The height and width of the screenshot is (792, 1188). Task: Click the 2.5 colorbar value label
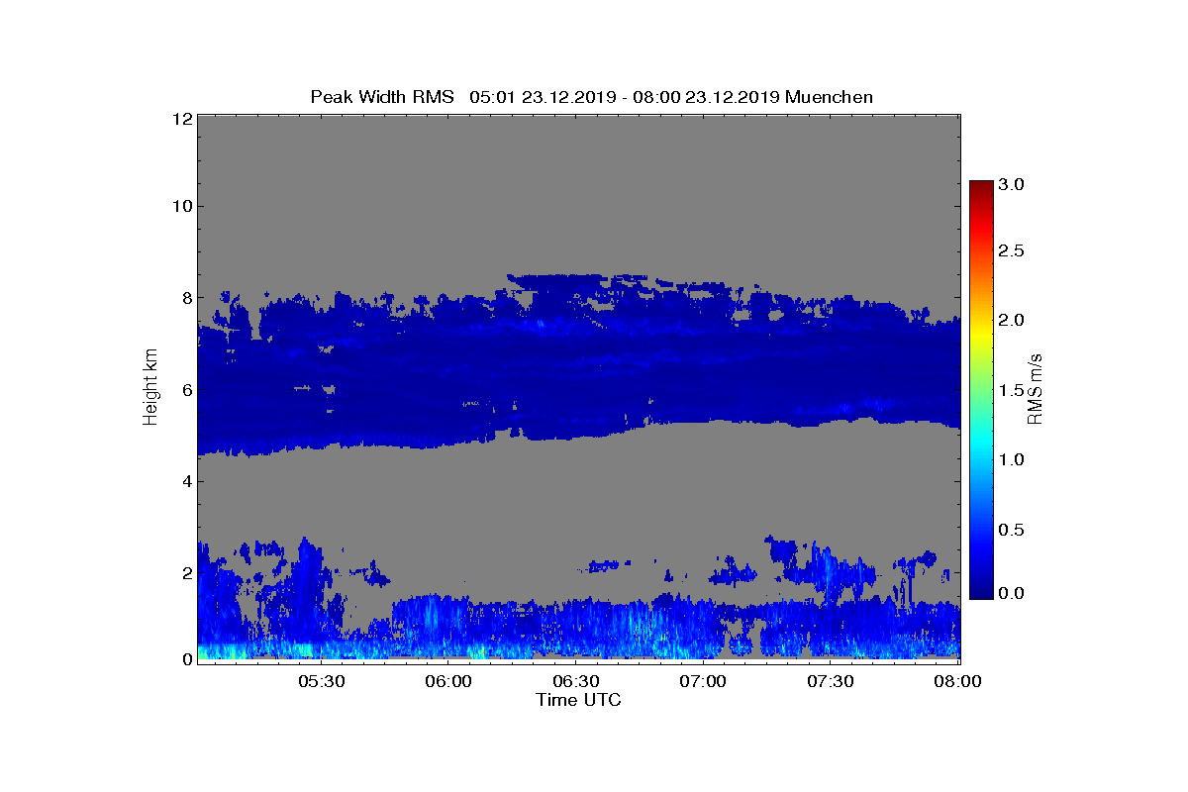point(1011,250)
